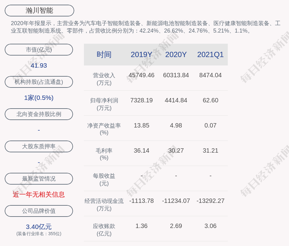Select the net profit value 62.60
Image resolution: width=289 pixels, height=246 pixels.
210,100
